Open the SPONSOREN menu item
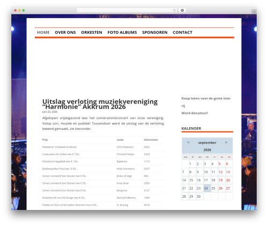Viewport: 268px width, 226px height. pyautogui.click(x=155, y=33)
